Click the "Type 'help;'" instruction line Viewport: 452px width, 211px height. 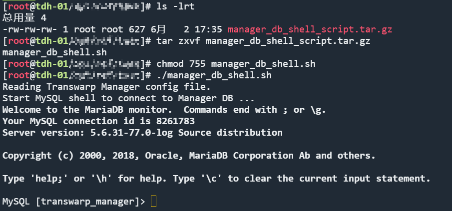(x=216, y=179)
